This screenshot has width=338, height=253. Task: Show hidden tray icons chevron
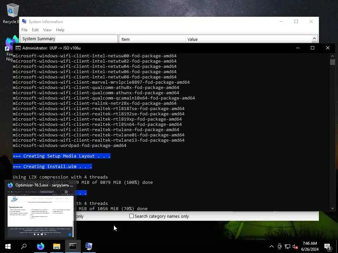272,246
